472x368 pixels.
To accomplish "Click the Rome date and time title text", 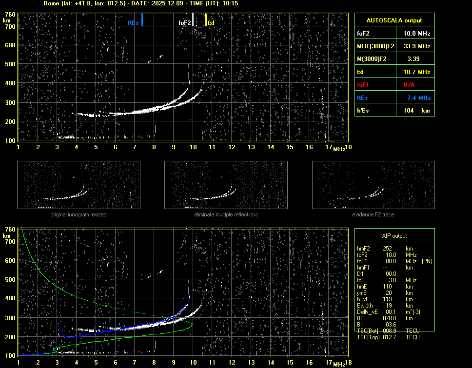I will point(141,3).
